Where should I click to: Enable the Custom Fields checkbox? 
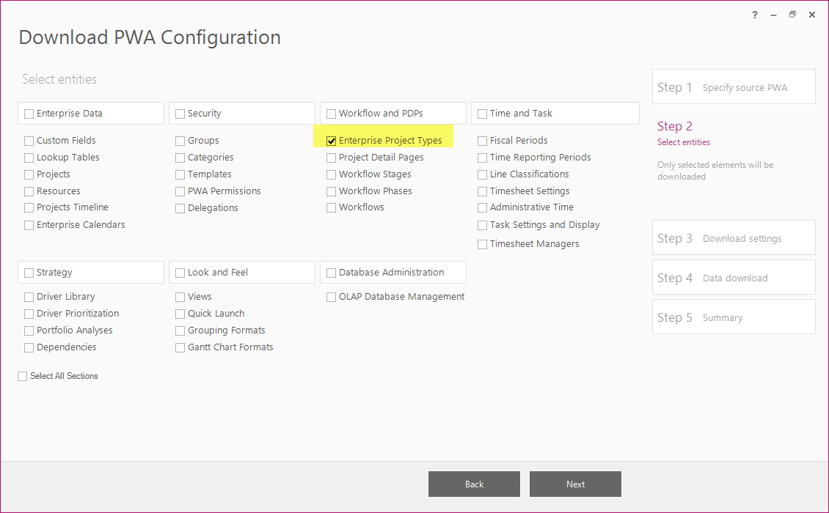(x=29, y=141)
